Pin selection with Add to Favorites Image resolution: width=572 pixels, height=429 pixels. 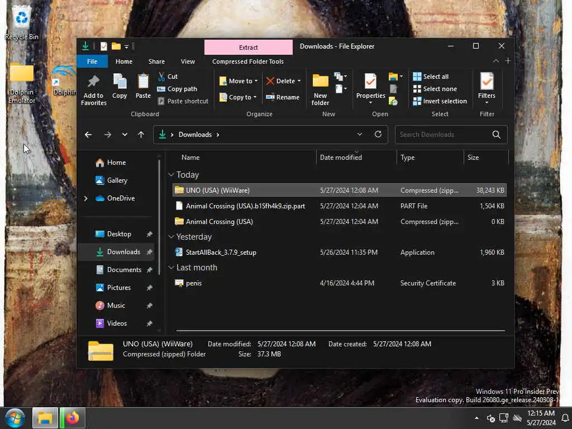pos(93,90)
